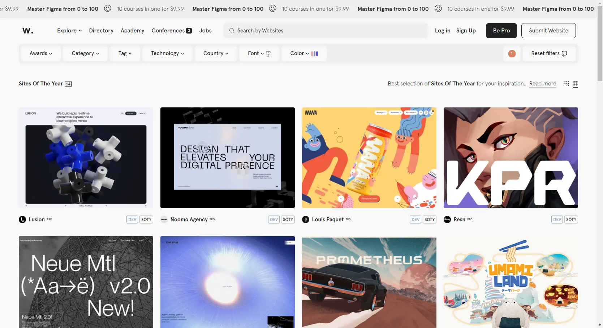Click the Lusion author avatar
The height and width of the screenshot is (328, 603).
click(x=22, y=220)
